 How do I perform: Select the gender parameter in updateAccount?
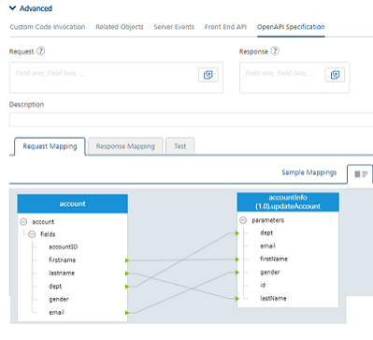pyautogui.click(x=270, y=273)
